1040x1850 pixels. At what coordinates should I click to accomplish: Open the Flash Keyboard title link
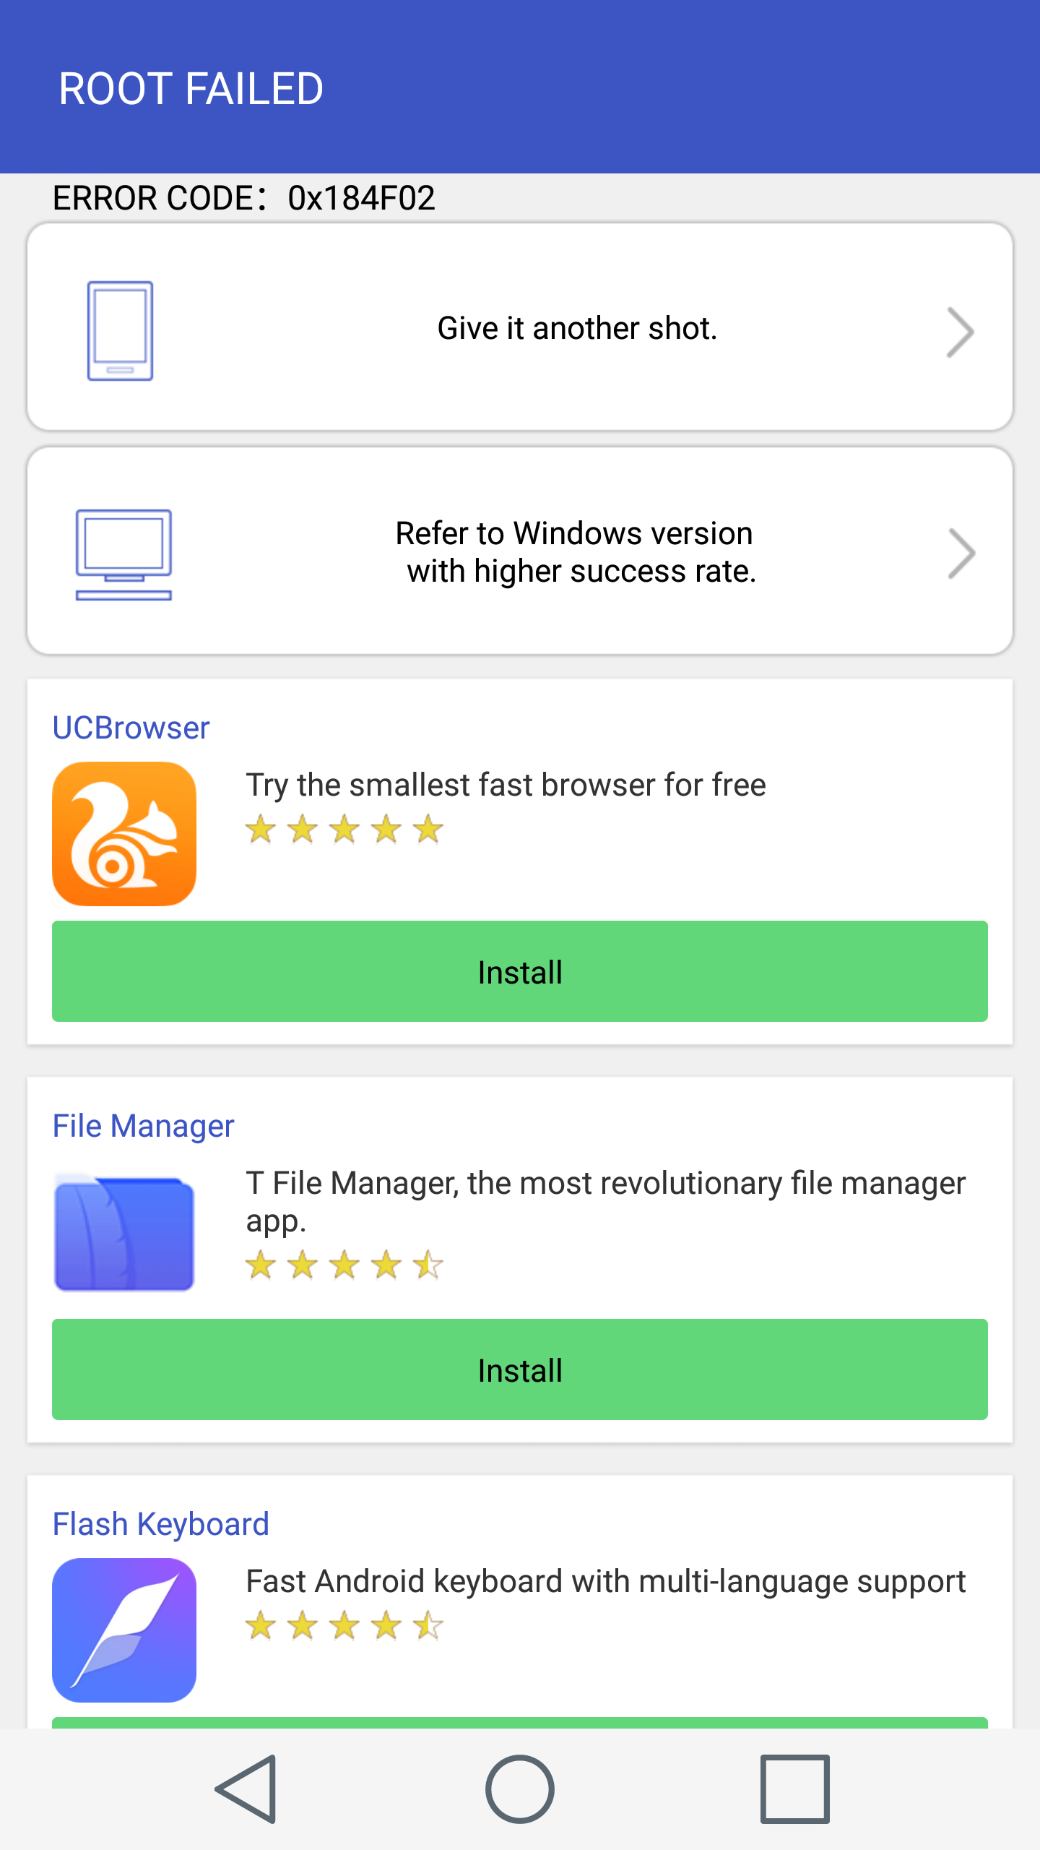pyautogui.click(x=160, y=1524)
